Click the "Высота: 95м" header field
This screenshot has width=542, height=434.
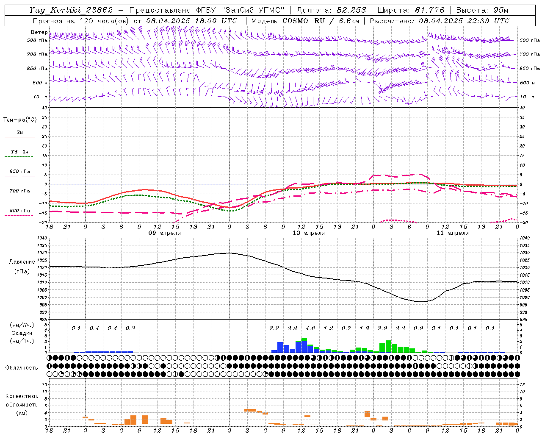[482, 10]
